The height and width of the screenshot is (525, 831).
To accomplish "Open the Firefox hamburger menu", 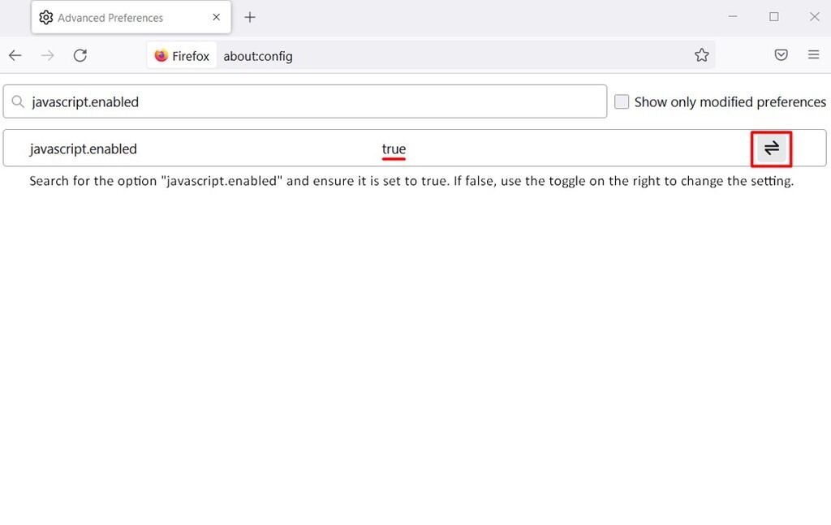I will point(813,54).
